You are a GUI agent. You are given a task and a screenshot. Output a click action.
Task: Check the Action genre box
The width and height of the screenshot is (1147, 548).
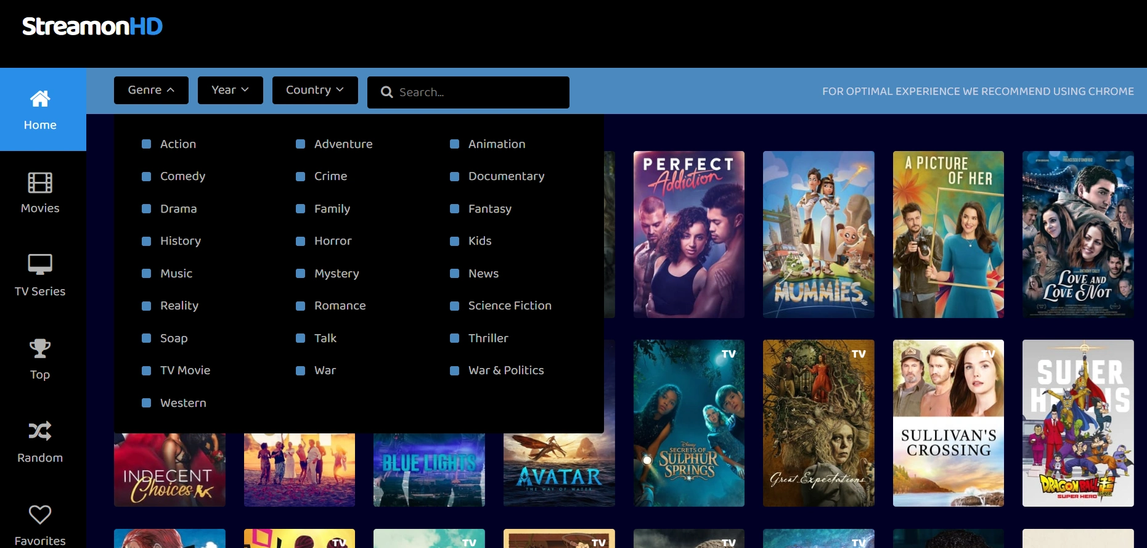147,144
